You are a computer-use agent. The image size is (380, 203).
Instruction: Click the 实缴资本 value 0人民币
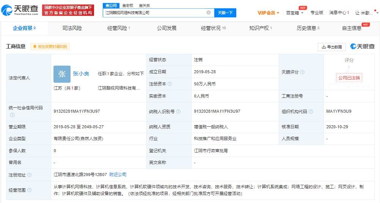click(201, 96)
